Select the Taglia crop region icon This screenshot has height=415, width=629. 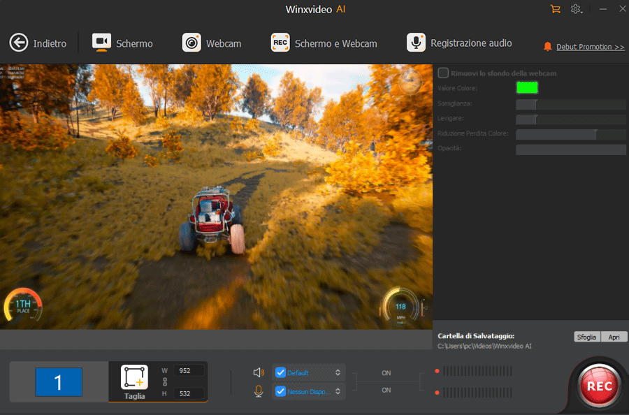pyautogui.click(x=134, y=377)
